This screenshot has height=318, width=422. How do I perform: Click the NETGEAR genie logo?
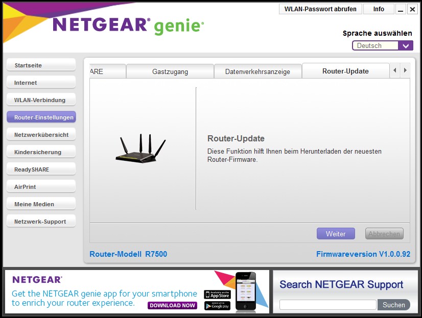pyautogui.click(x=128, y=26)
